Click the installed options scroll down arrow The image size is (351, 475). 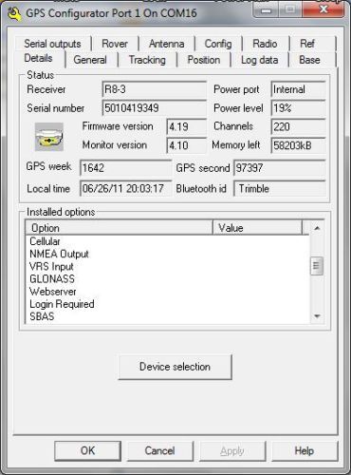click(x=317, y=316)
